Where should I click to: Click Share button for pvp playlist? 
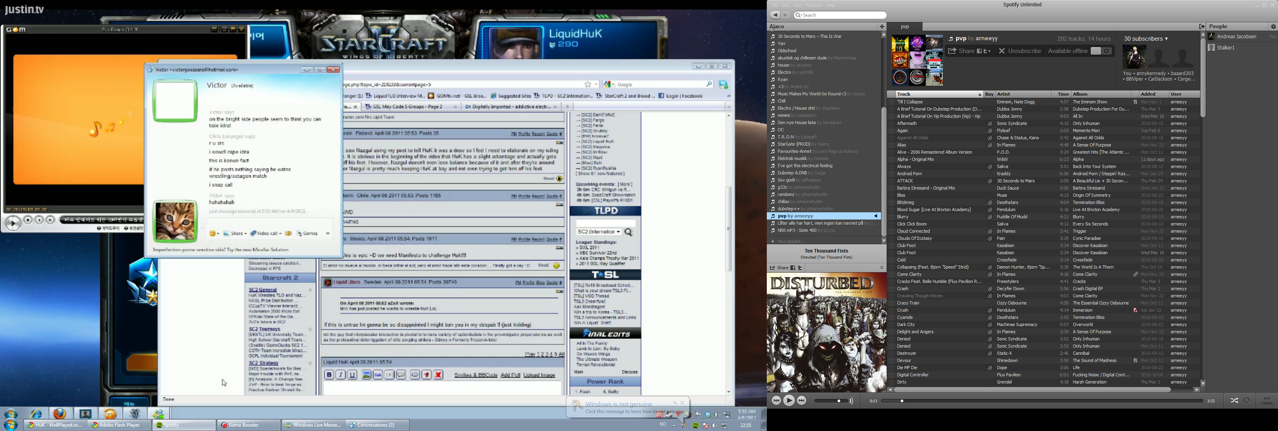pos(961,51)
